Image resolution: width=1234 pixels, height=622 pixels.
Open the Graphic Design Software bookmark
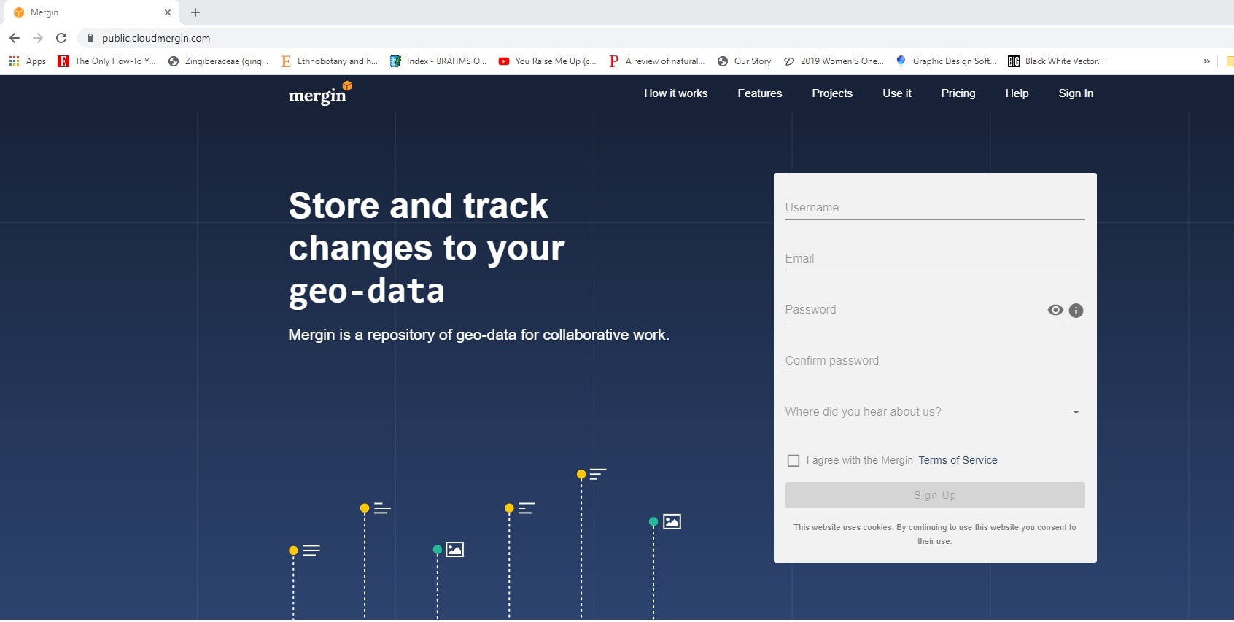(946, 61)
